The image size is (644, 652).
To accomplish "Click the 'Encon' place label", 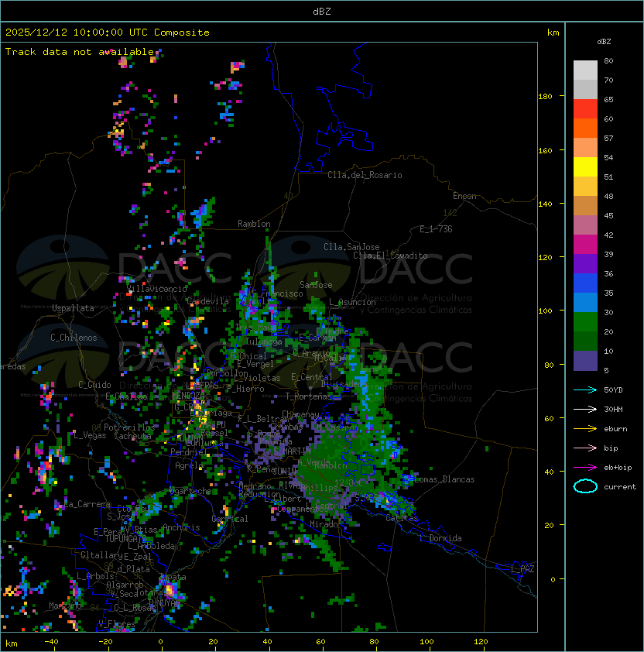I will (464, 196).
